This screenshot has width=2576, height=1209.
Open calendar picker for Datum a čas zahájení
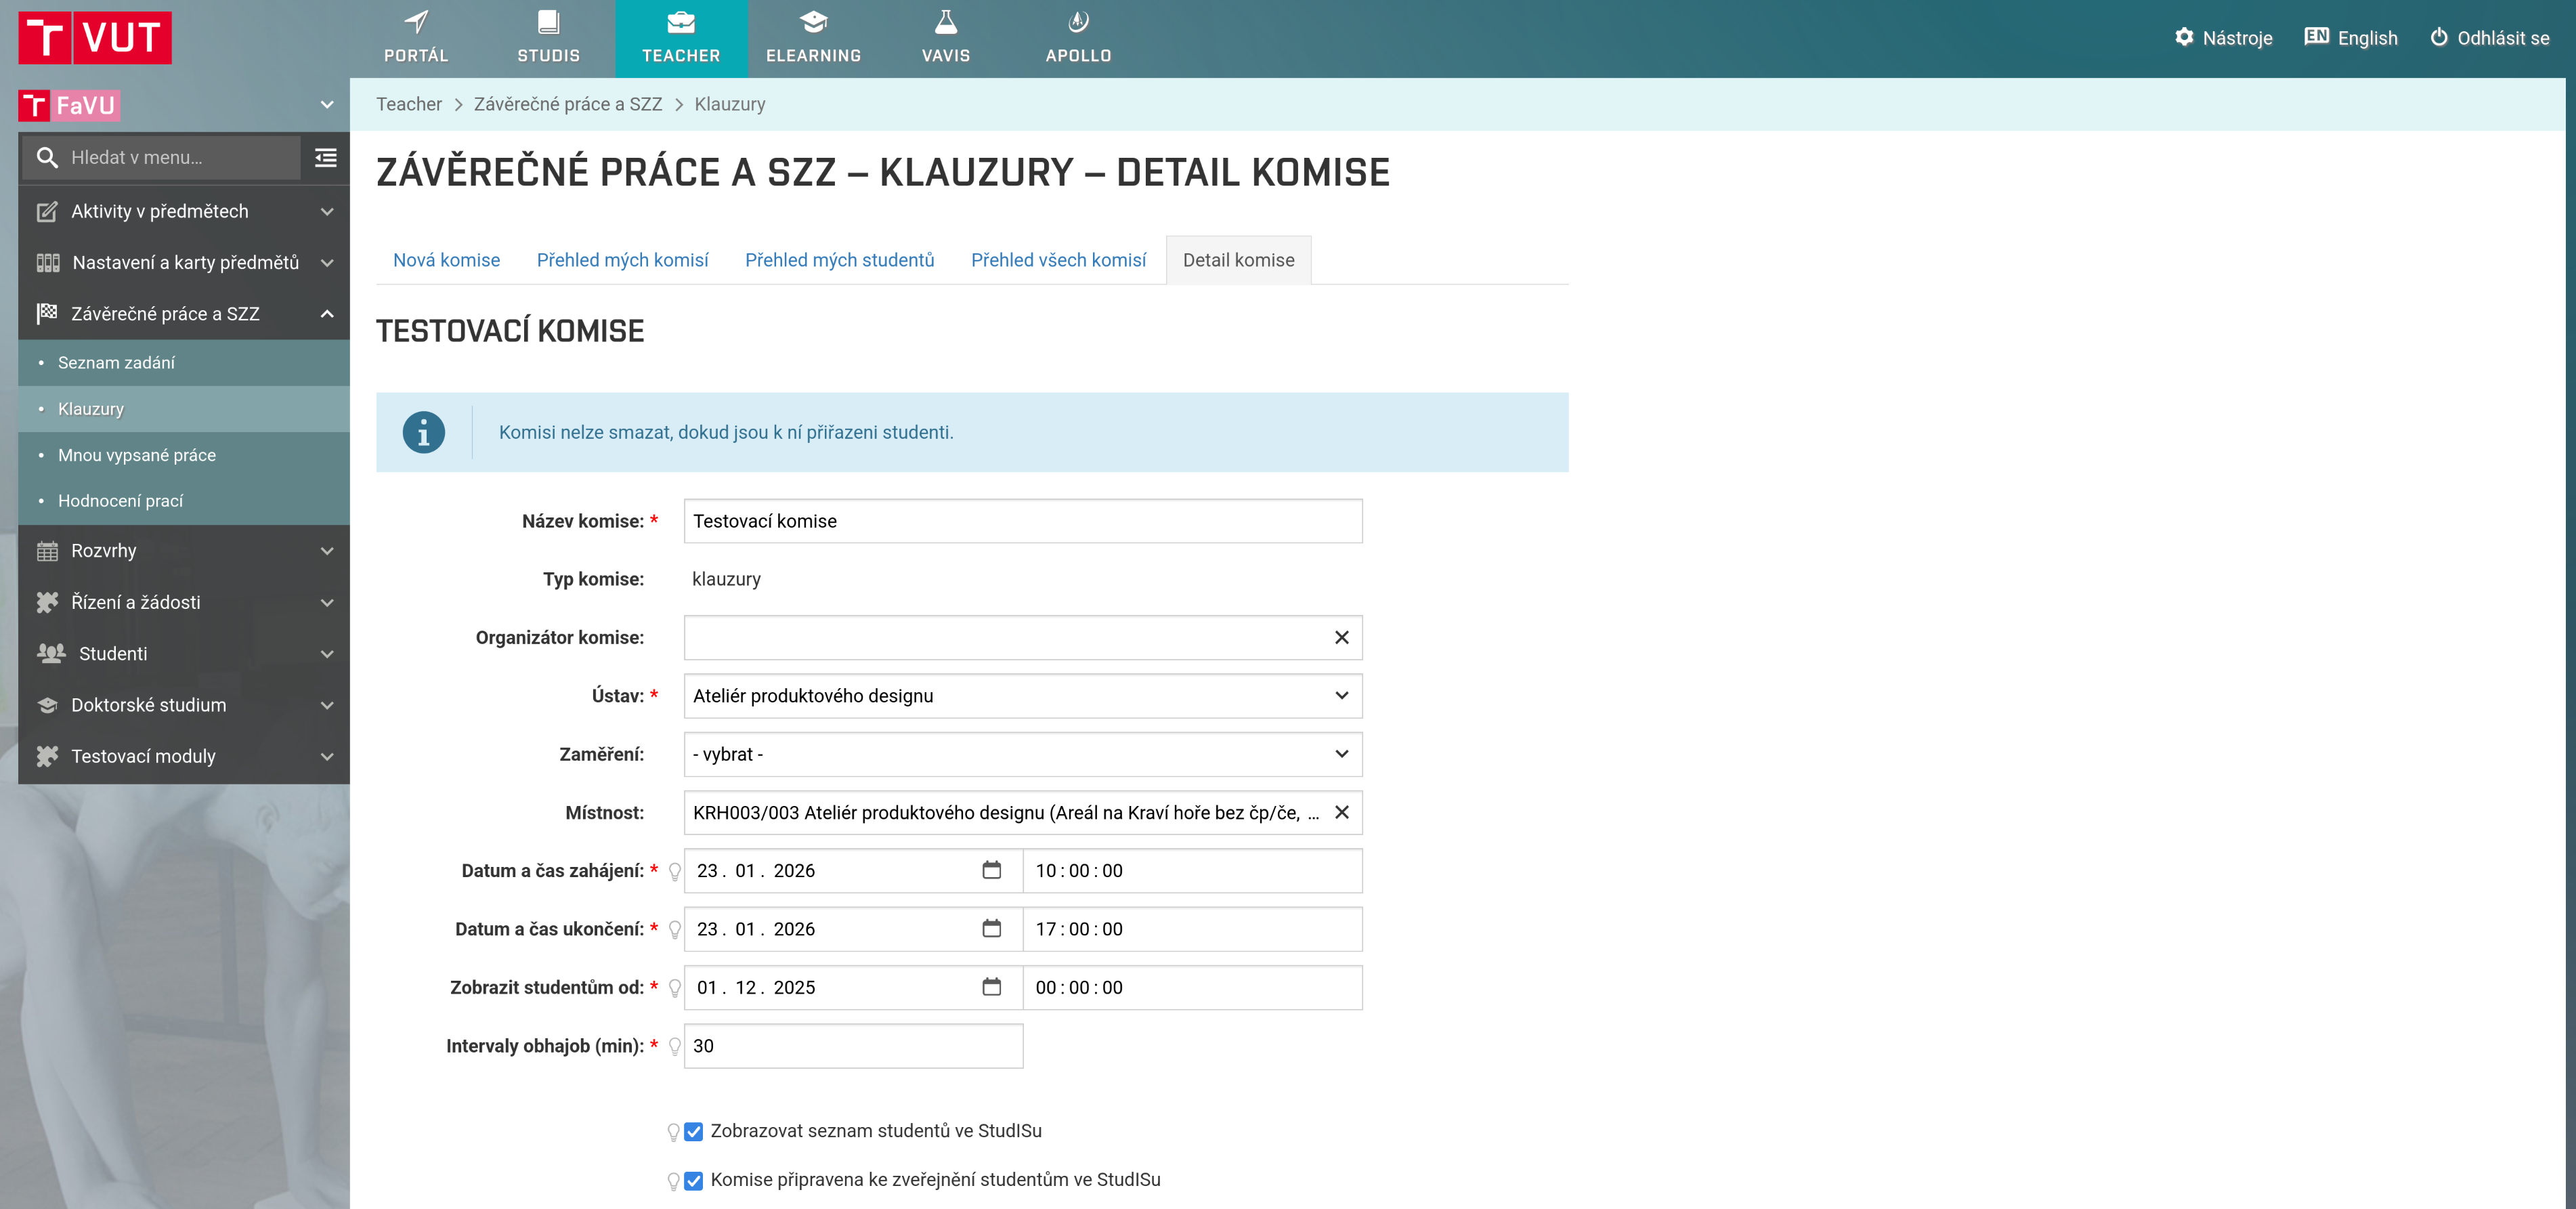coord(991,870)
